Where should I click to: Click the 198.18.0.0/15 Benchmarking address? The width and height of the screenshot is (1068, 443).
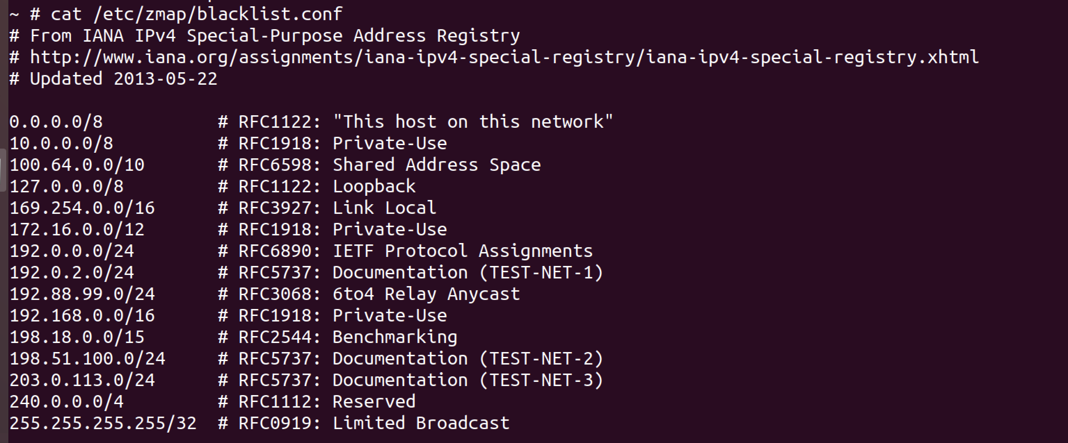[77, 337]
